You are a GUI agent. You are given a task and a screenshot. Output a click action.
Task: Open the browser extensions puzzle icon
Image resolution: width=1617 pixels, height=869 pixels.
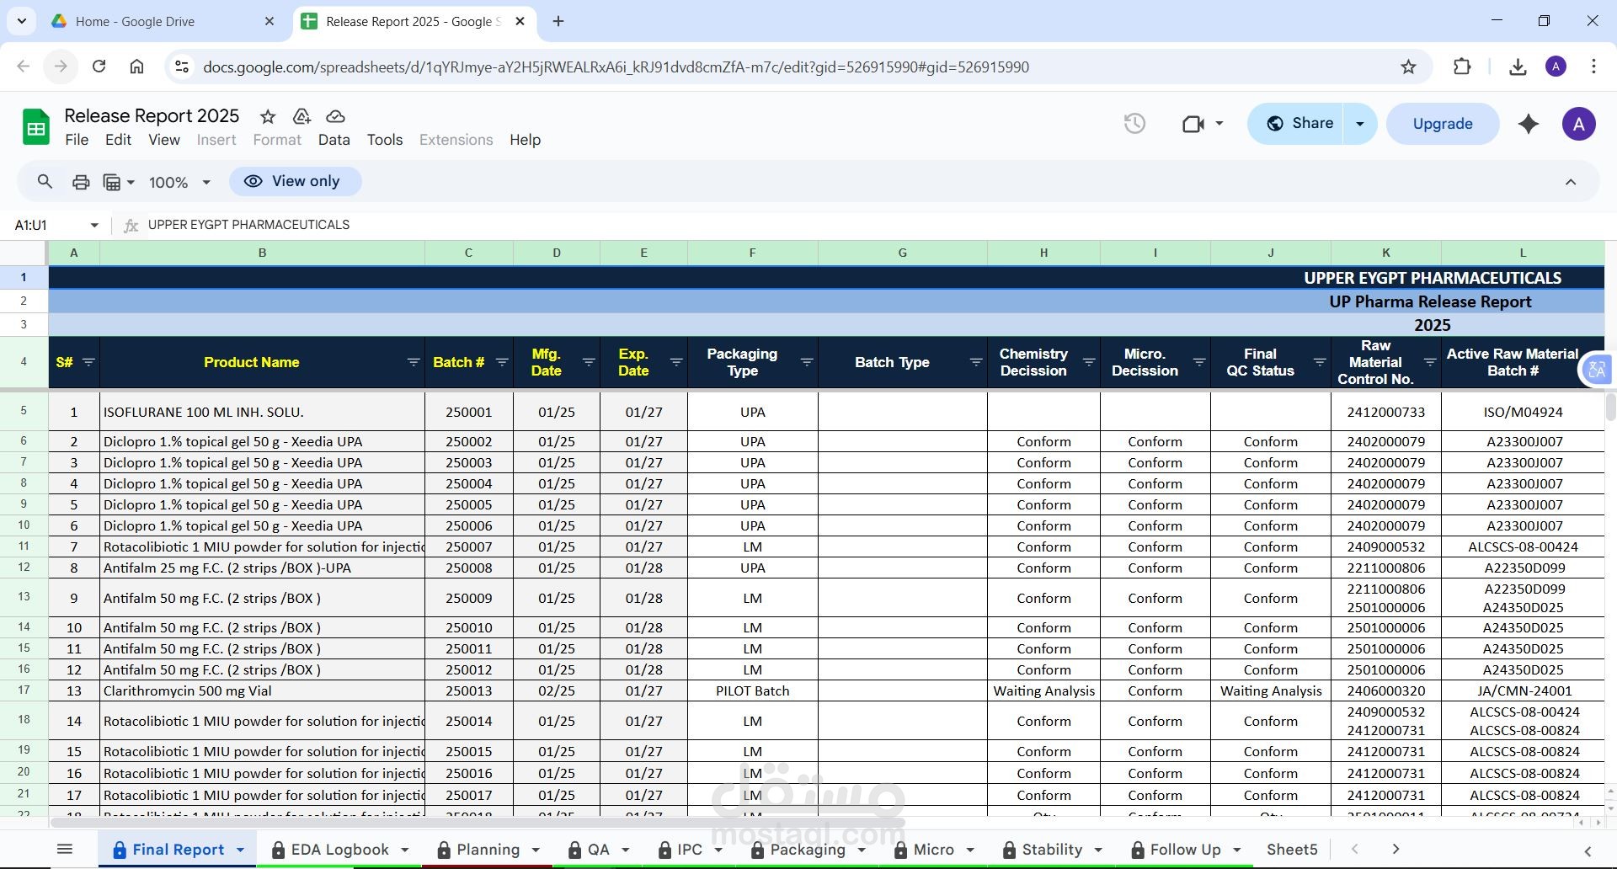point(1462,67)
